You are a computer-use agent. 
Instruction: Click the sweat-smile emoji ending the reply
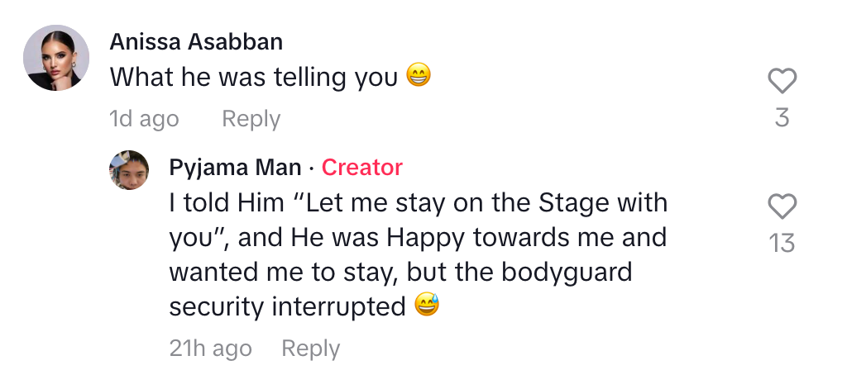(427, 306)
